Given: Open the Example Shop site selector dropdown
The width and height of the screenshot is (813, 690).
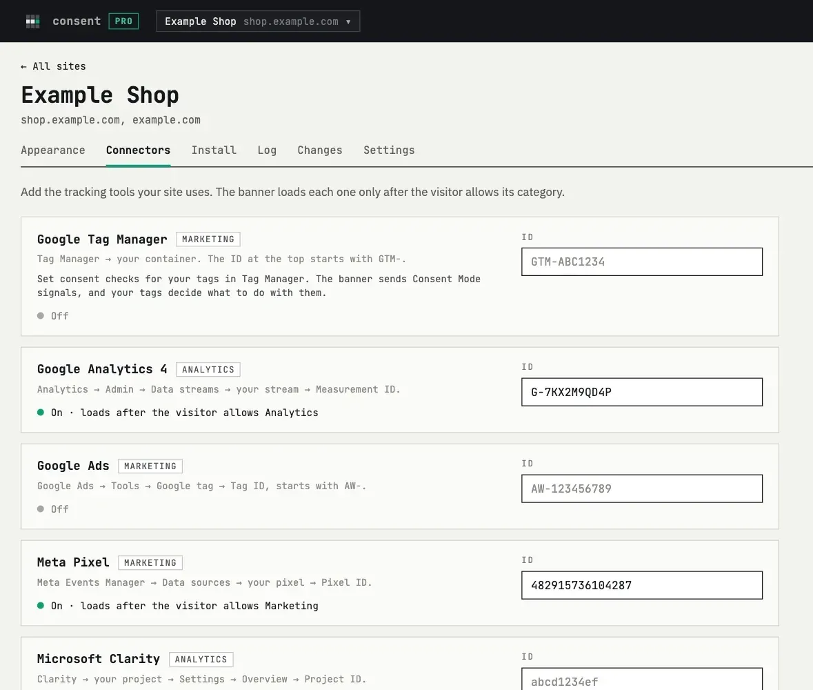Looking at the screenshot, I should coord(258,21).
